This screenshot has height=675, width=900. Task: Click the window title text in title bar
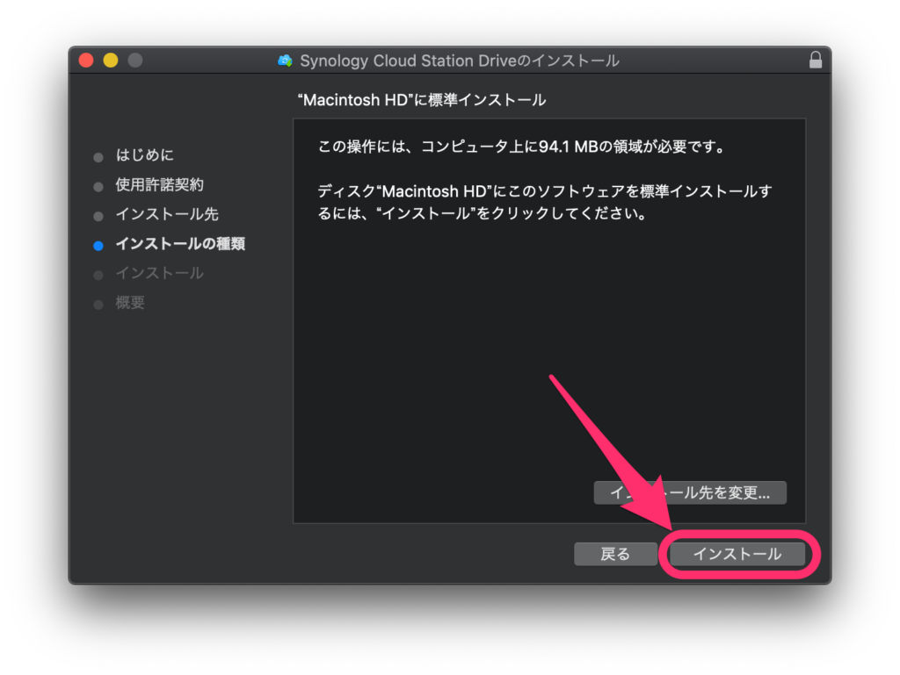coord(459,61)
